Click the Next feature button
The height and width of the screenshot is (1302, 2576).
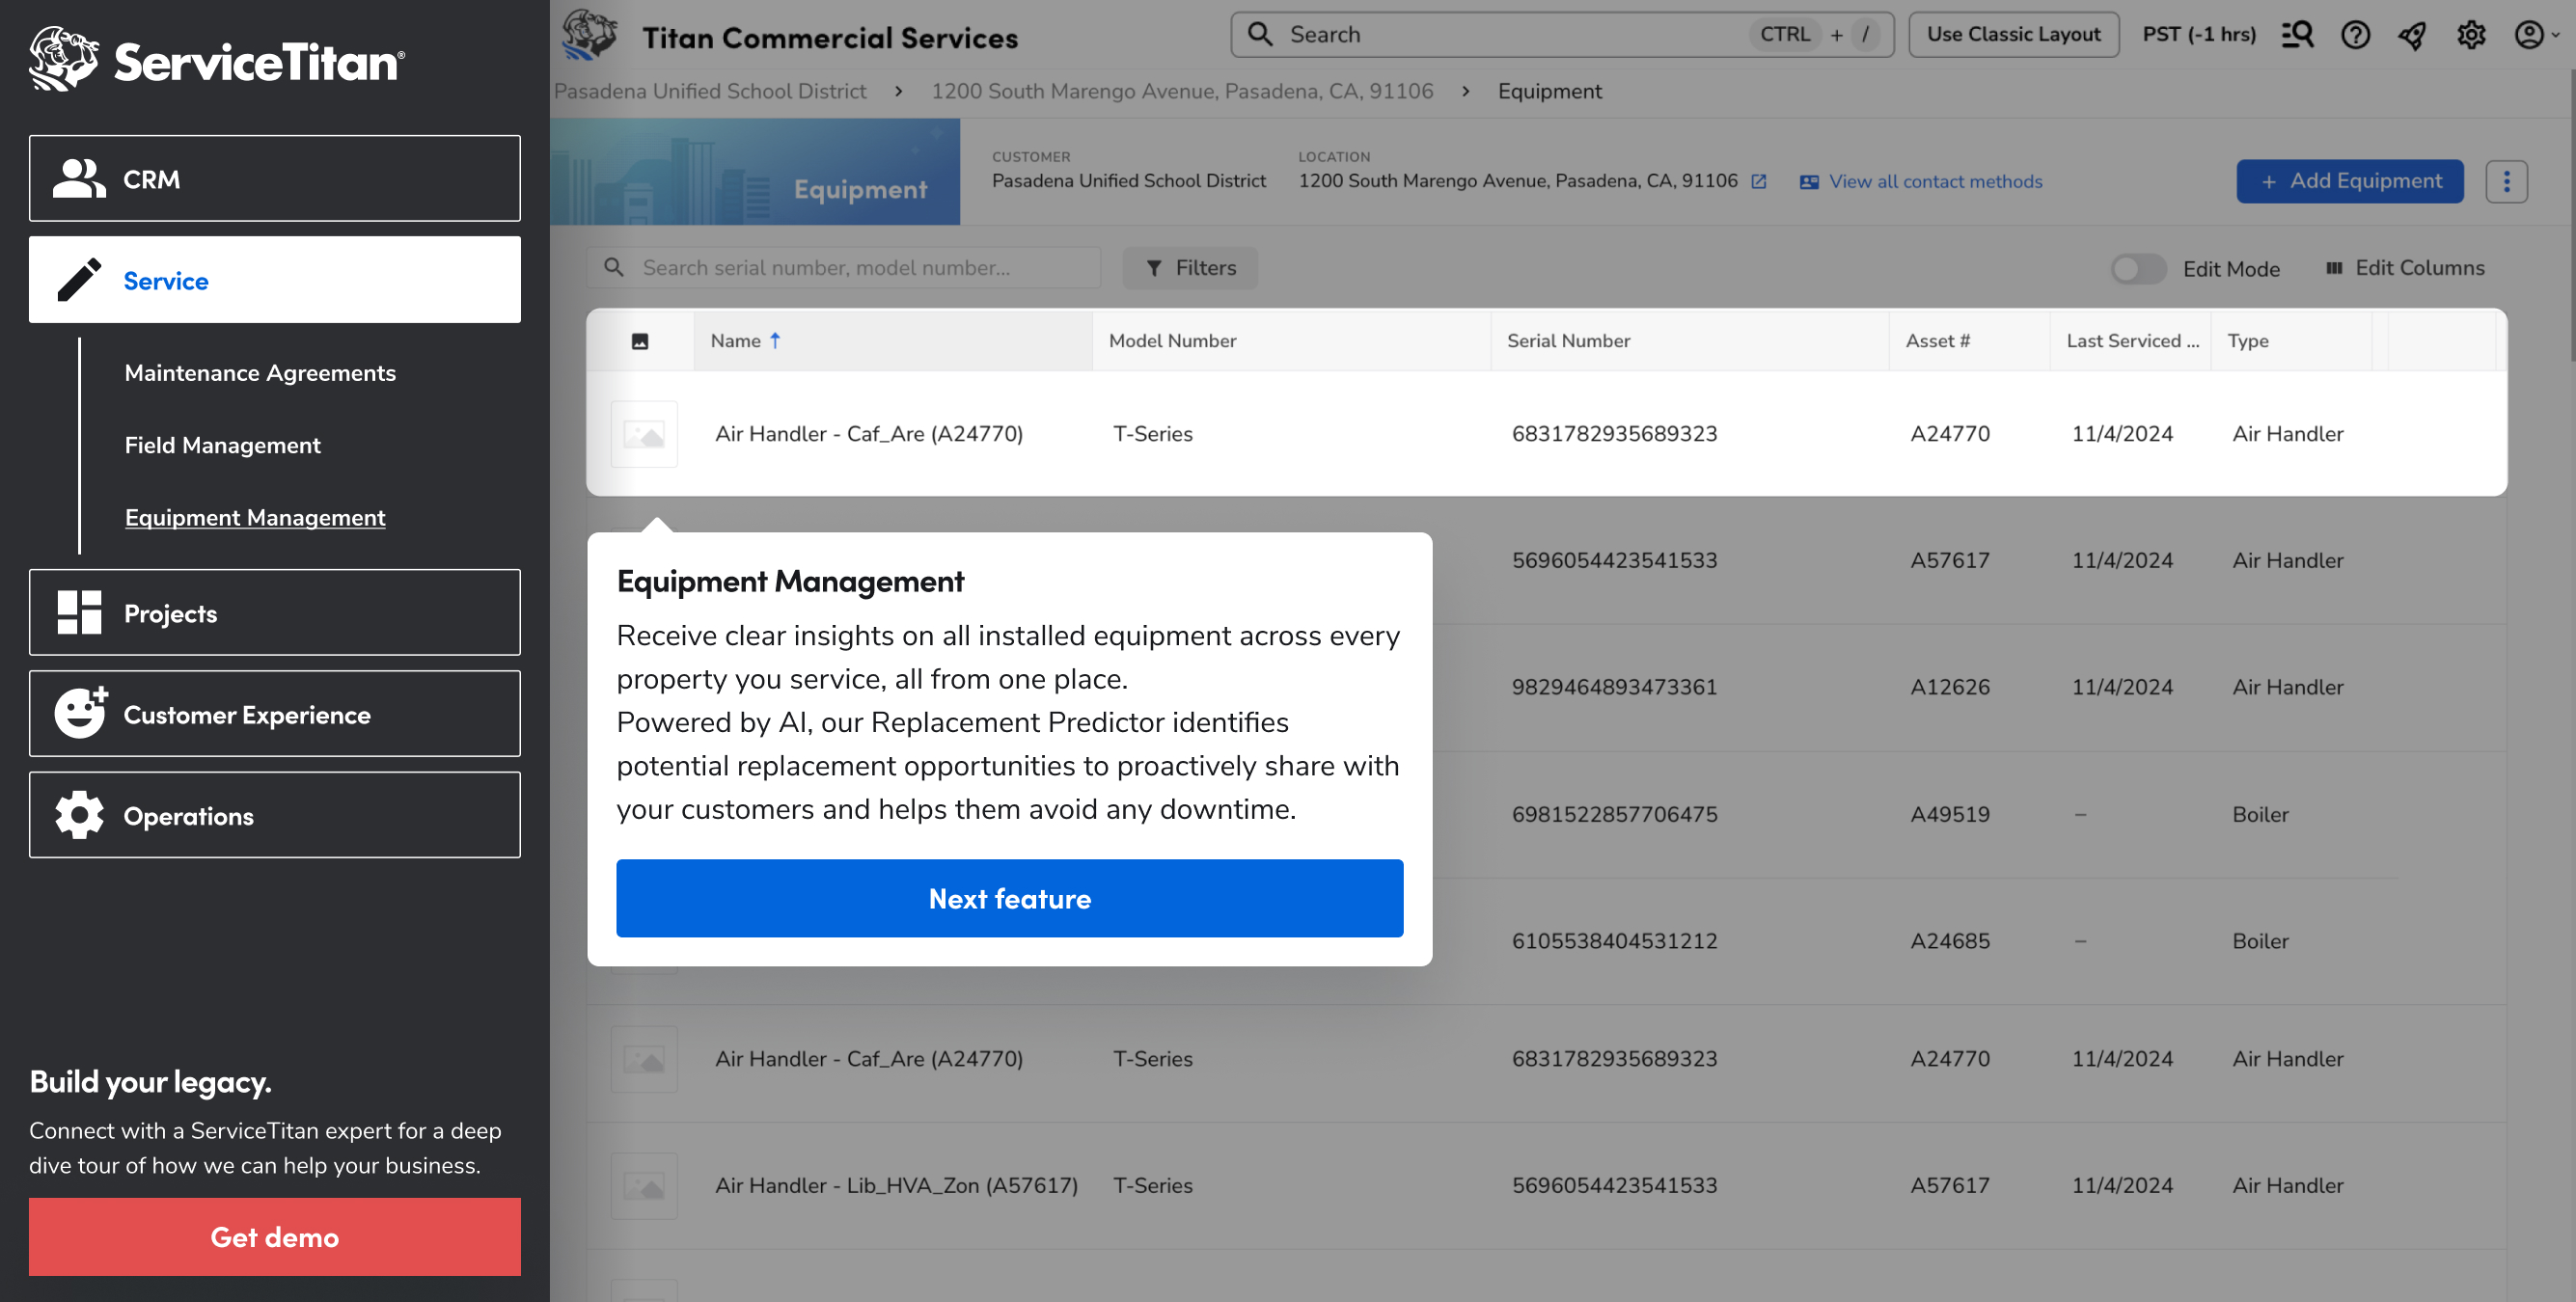coord(1009,898)
